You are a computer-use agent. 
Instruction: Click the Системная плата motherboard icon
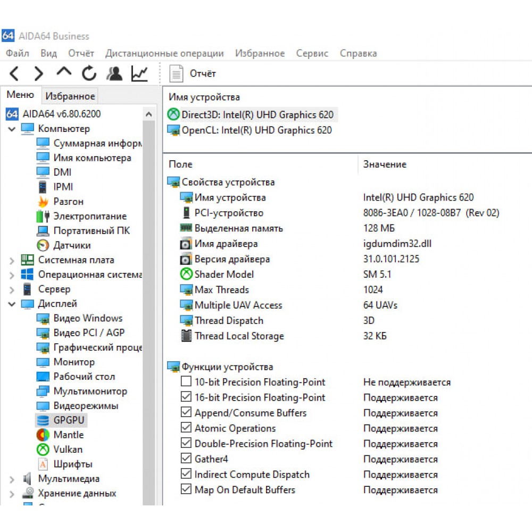(x=28, y=260)
